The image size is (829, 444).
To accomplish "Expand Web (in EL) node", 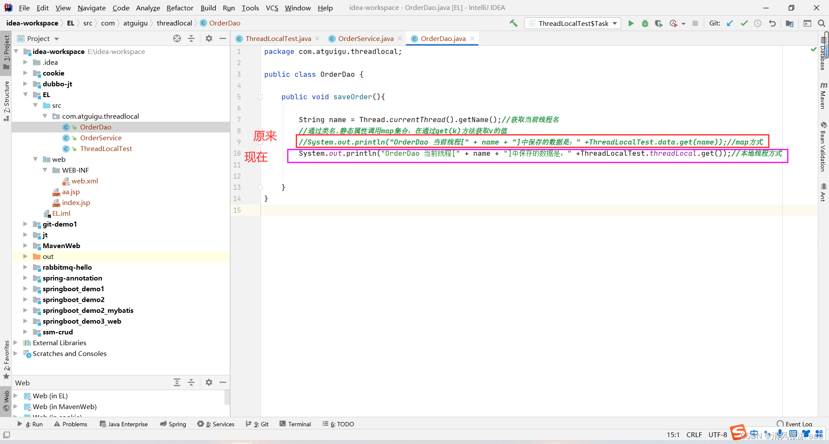I will (16, 396).
